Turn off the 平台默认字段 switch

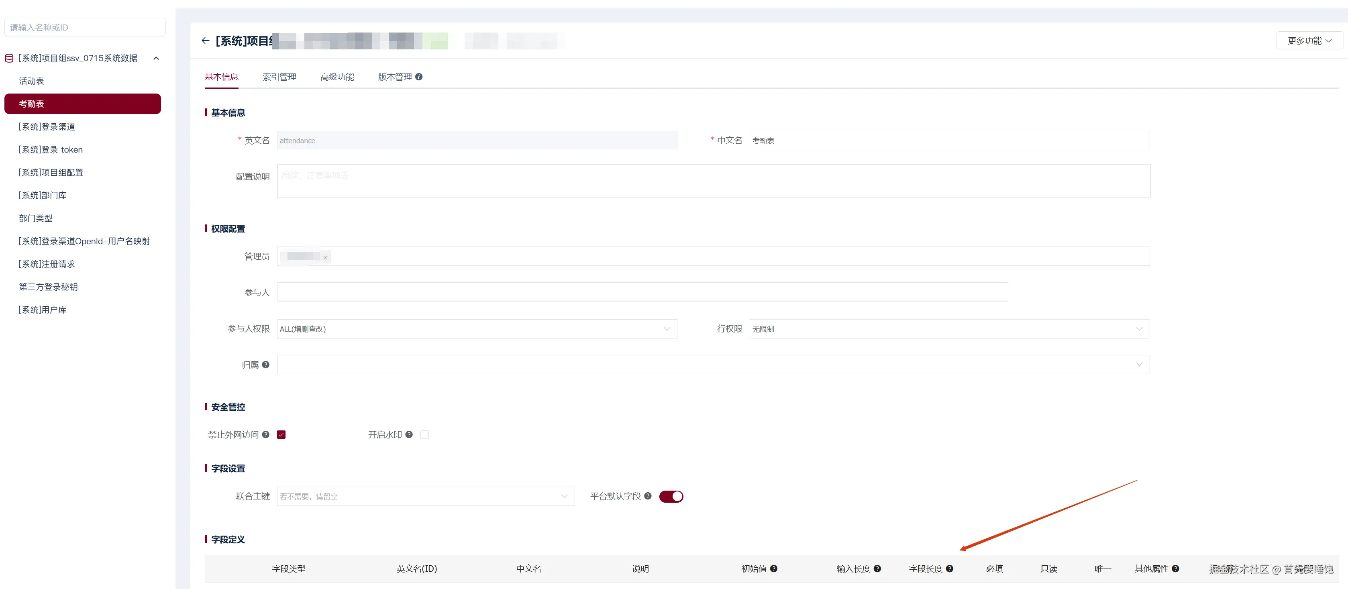(671, 496)
